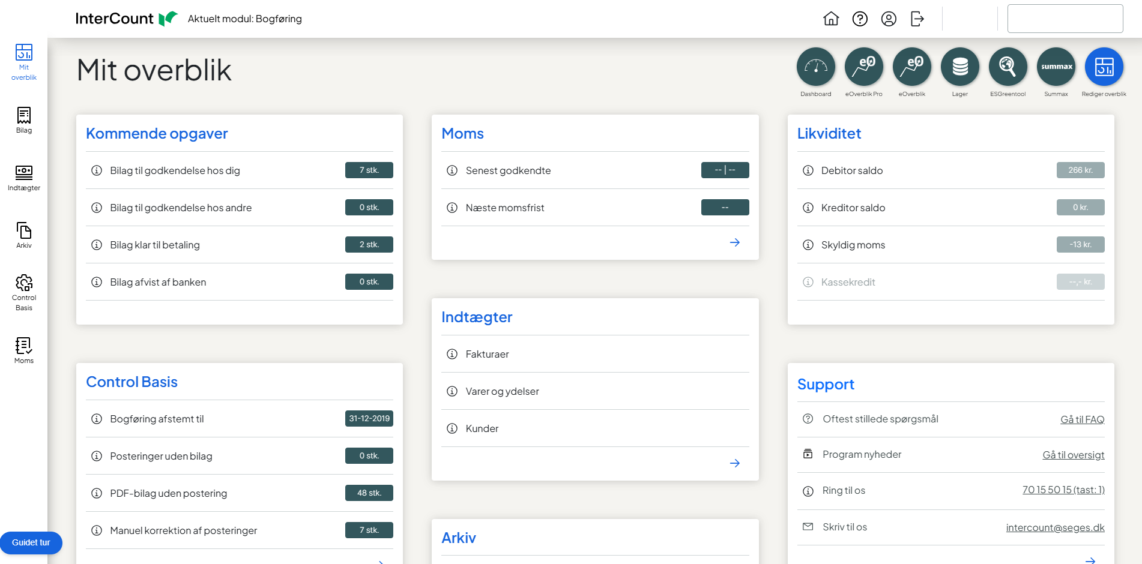This screenshot has height=564, width=1142.
Task: Click the empty input field in header
Action: click(x=1065, y=19)
